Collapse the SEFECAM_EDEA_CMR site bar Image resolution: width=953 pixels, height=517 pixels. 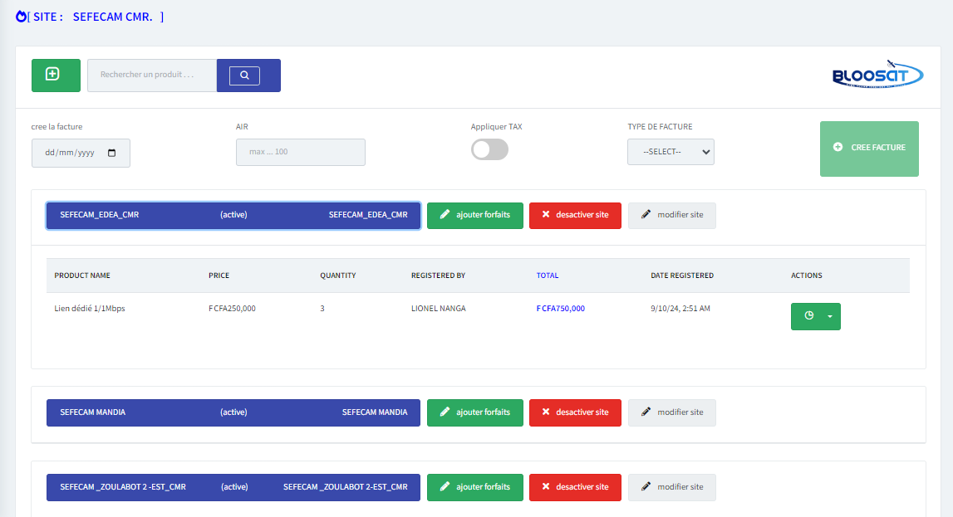[x=233, y=216]
